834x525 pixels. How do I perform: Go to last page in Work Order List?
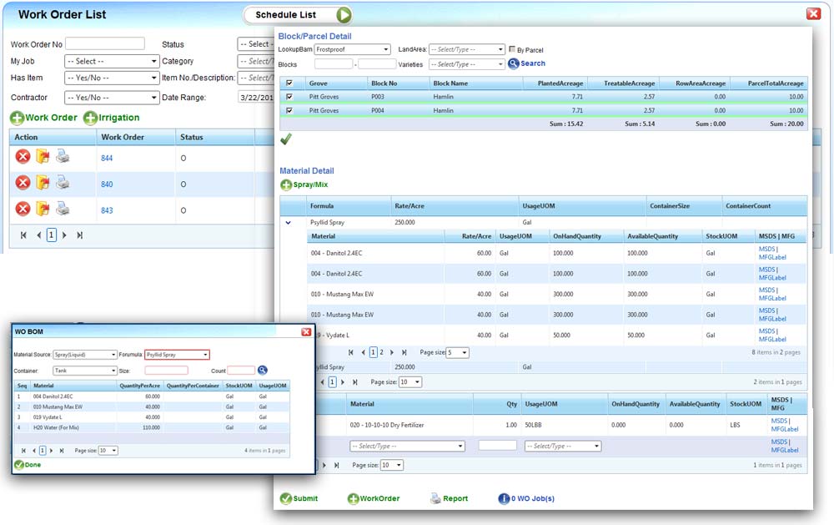(80, 235)
